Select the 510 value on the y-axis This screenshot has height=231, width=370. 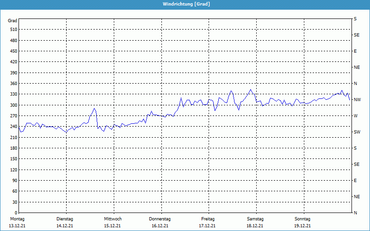(x=12, y=30)
